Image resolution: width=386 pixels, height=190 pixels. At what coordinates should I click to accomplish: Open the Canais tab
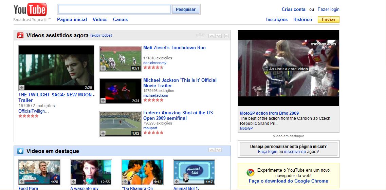coord(121,19)
